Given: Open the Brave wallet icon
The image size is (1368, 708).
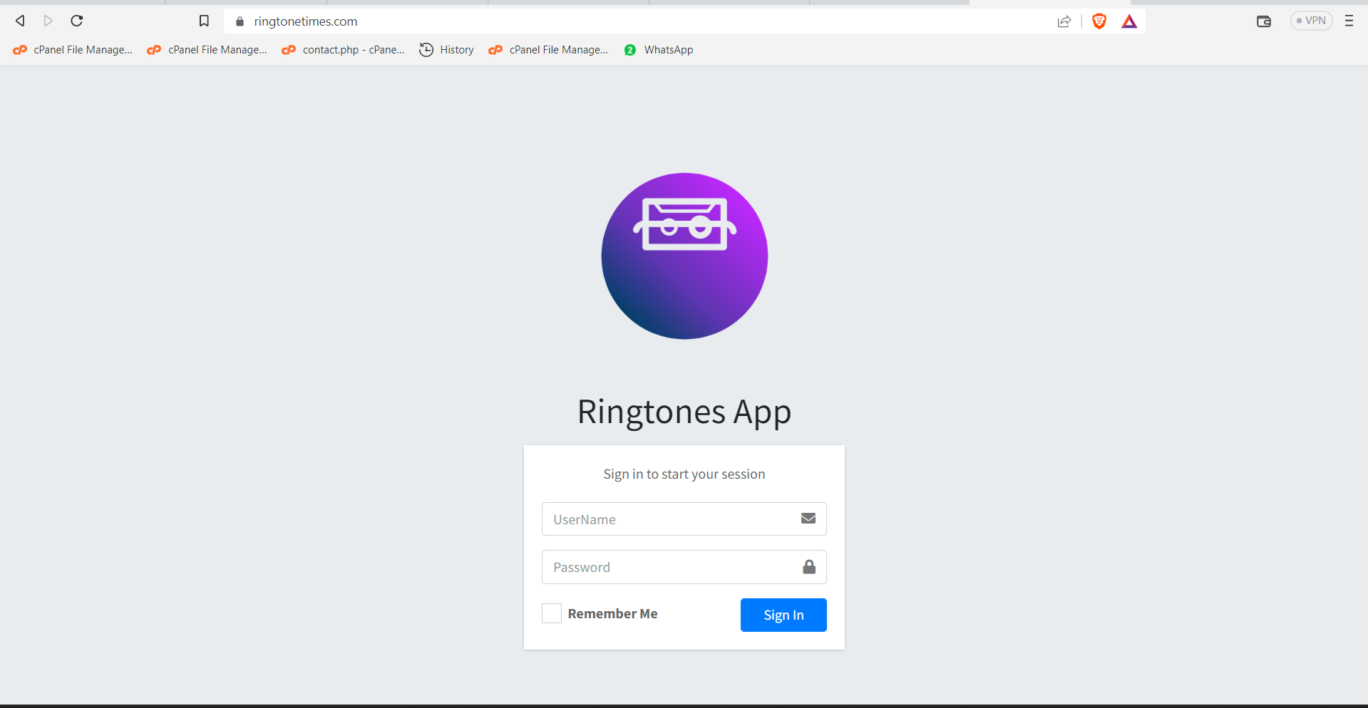Looking at the screenshot, I should coord(1263,21).
